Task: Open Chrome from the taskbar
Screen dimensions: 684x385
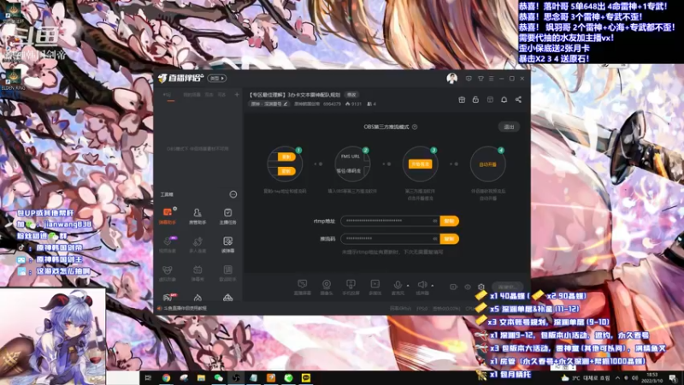Action: coord(166,378)
